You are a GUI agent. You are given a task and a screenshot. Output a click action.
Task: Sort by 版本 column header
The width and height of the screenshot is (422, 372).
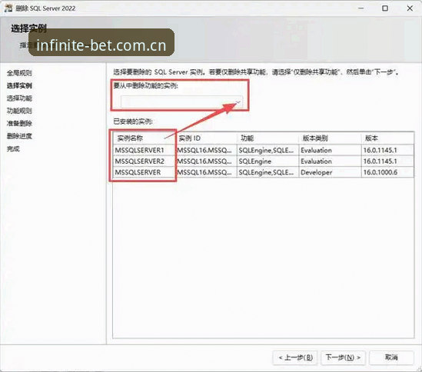coord(387,138)
